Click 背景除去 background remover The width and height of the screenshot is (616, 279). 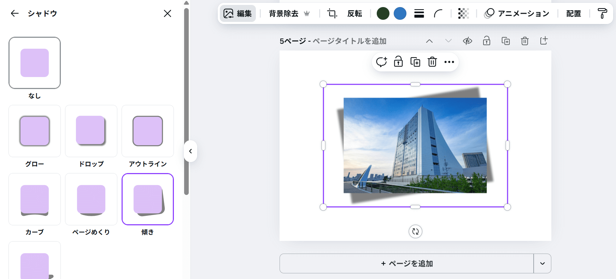point(283,13)
